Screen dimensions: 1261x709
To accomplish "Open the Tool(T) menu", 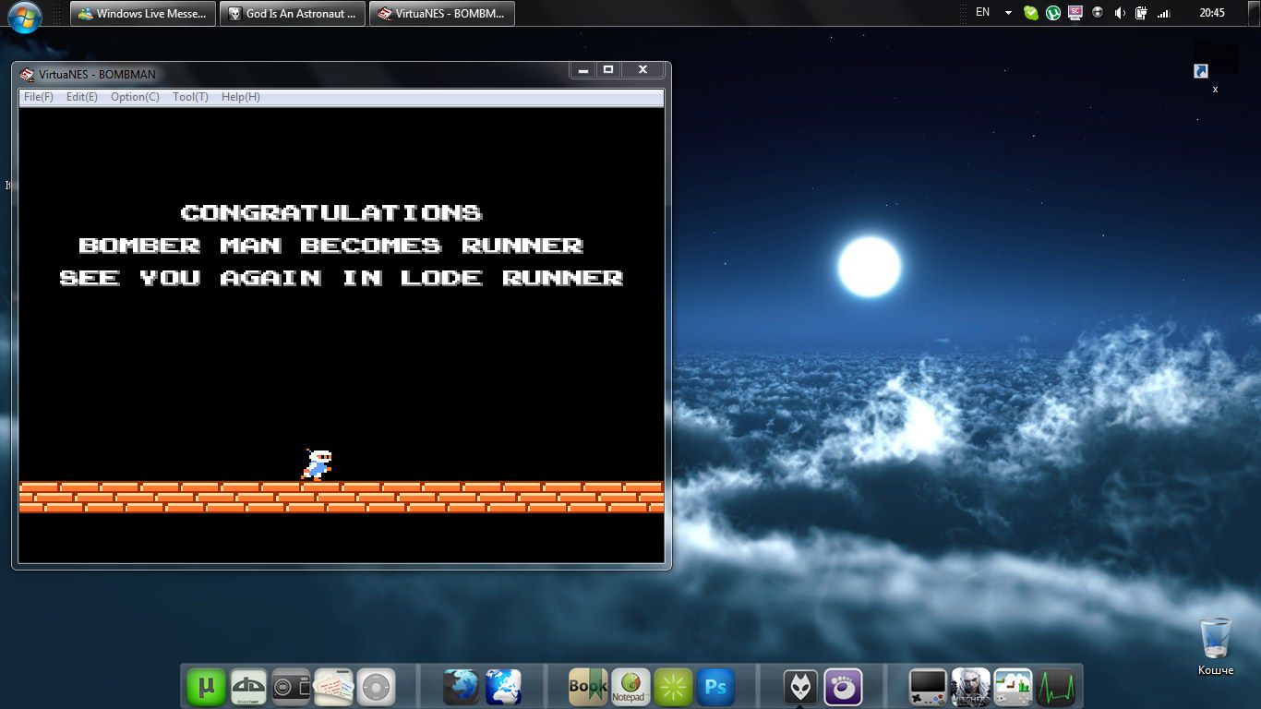I will coord(190,97).
